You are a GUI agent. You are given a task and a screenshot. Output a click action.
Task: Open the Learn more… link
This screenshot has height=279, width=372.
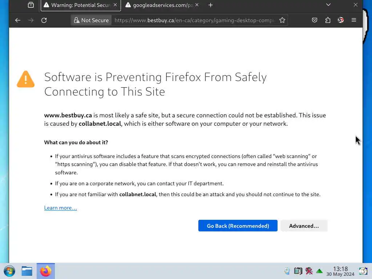[x=61, y=208]
